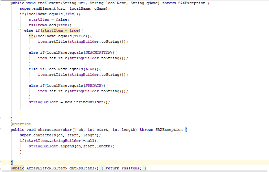
Task: Expand the folded getRssItems method
Action: coord(2,168)
